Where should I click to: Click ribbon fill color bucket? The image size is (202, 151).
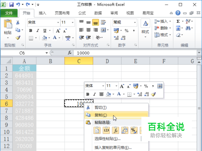click(x=44, y=38)
